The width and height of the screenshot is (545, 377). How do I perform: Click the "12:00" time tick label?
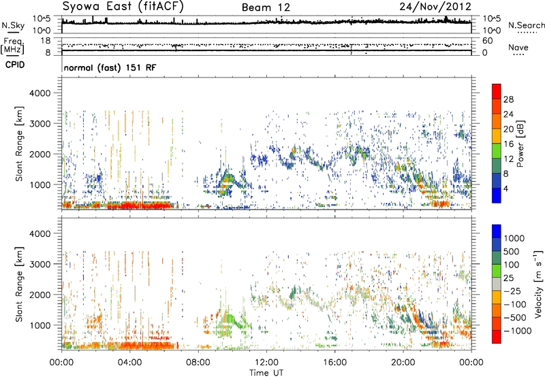tap(266, 363)
